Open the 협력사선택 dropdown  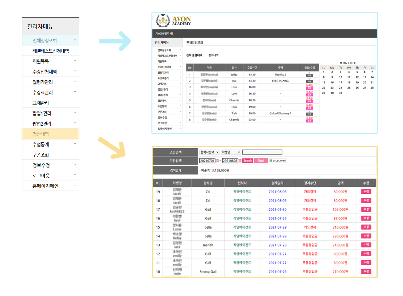coord(209,152)
